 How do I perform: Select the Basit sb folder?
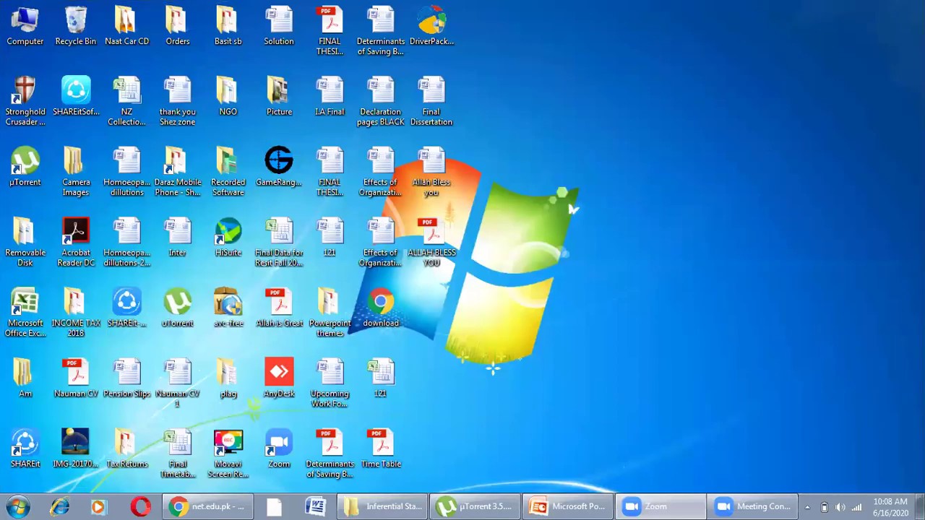[x=228, y=27]
